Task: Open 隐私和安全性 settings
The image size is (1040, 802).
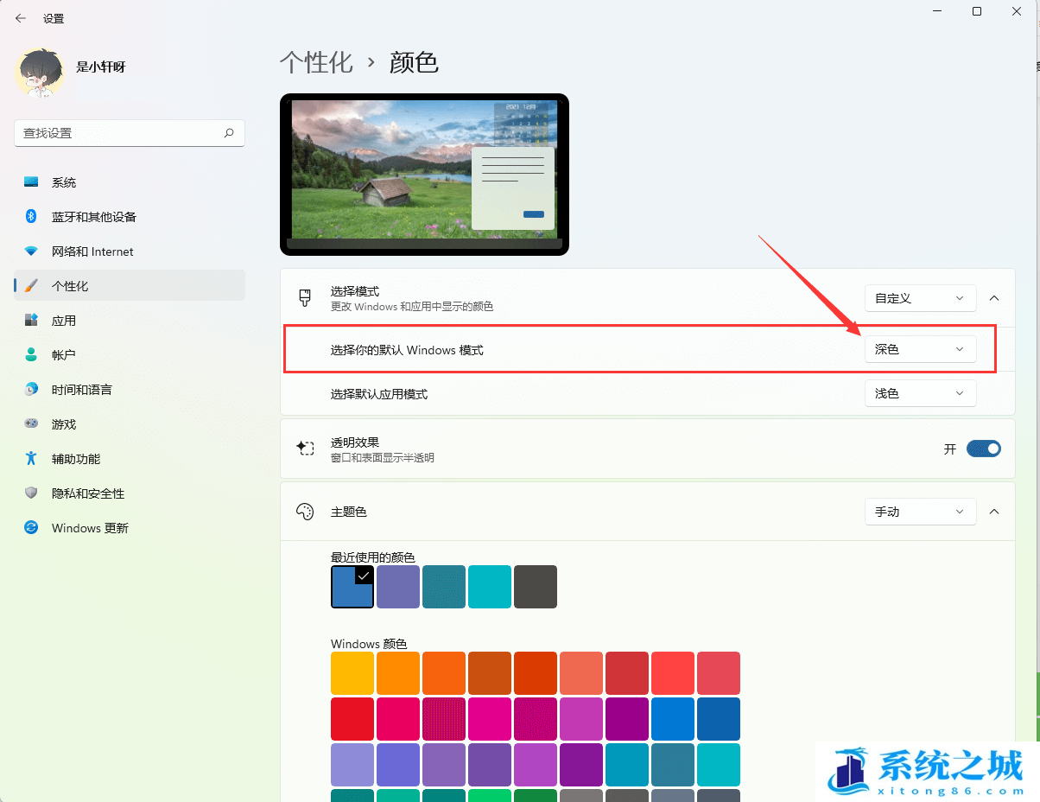Action: tap(130, 493)
